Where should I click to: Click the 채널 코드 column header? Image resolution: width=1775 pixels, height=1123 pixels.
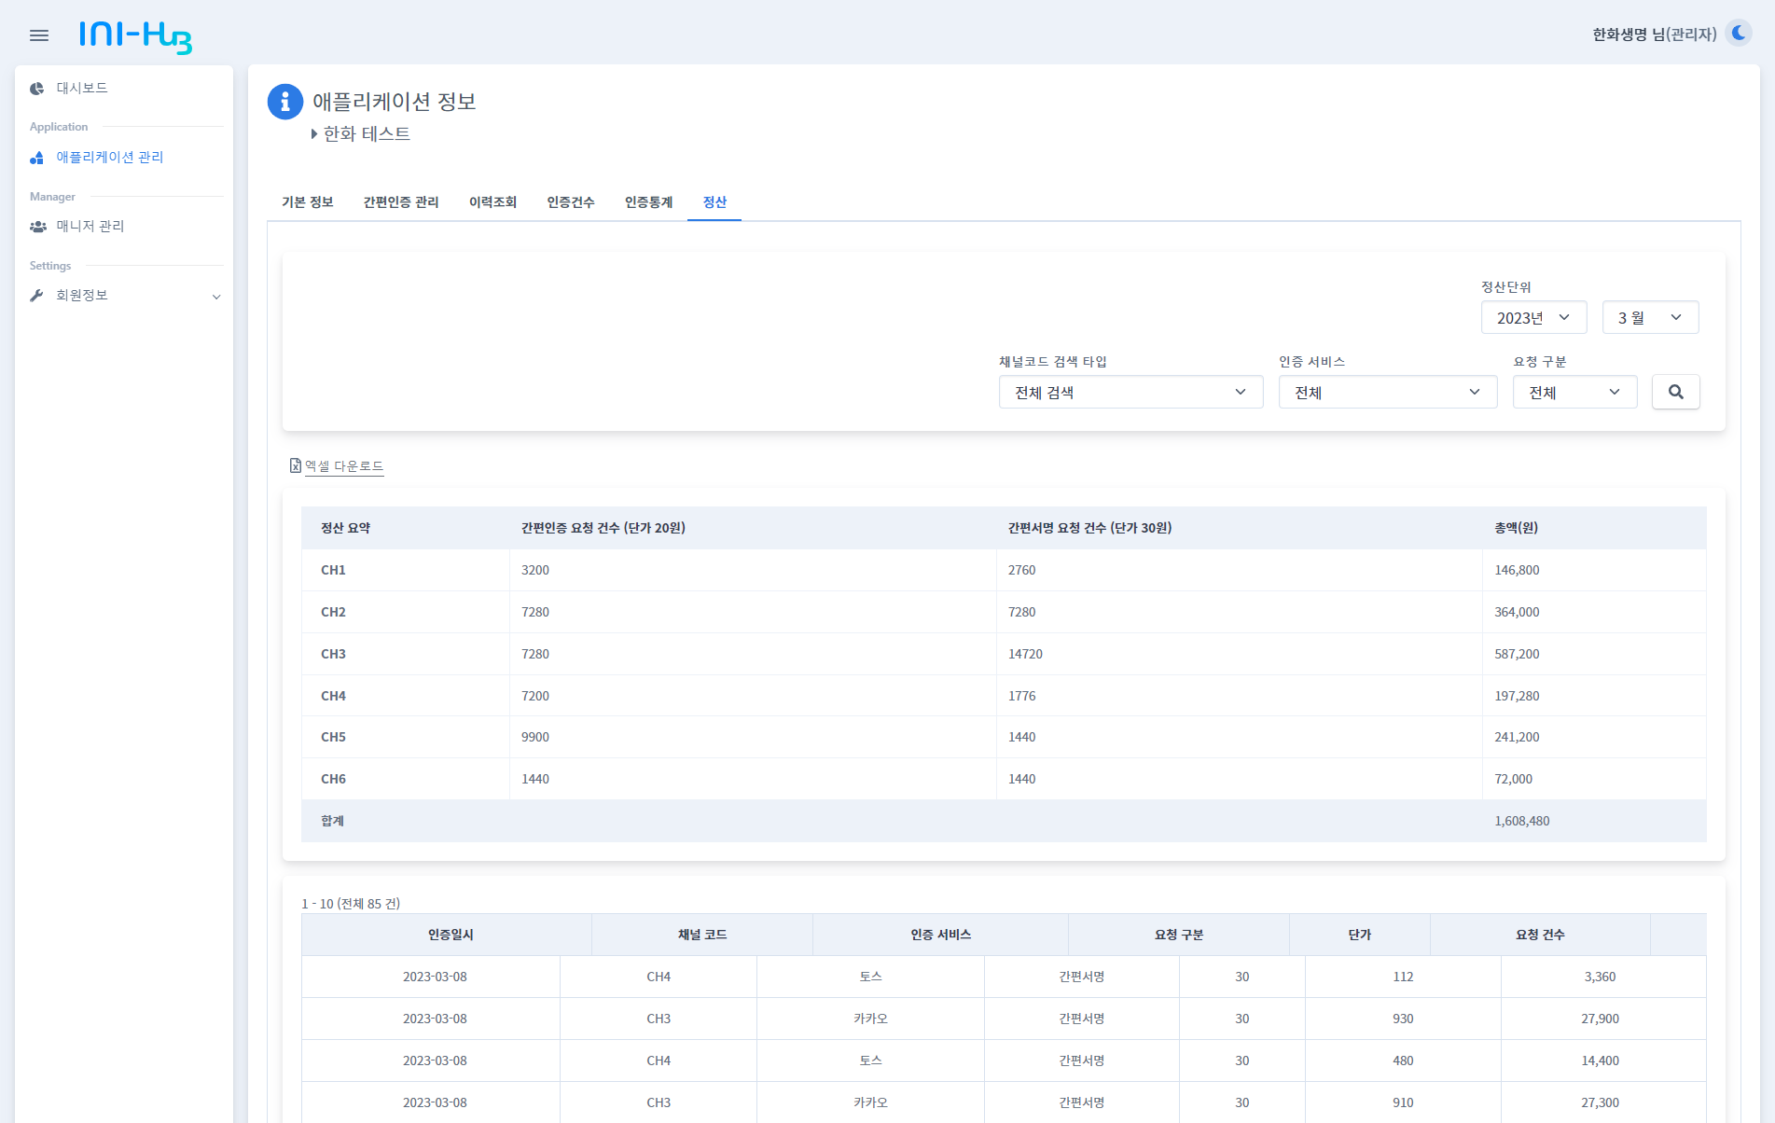[x=702, y=935]
